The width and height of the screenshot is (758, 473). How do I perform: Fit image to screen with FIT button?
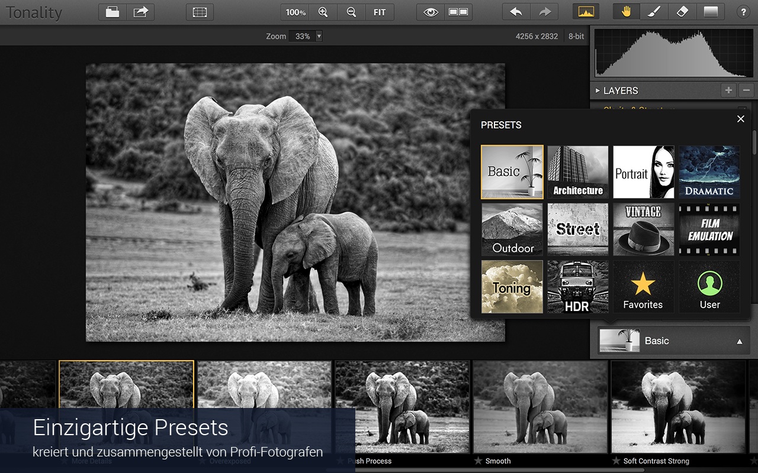coord(380,12)
